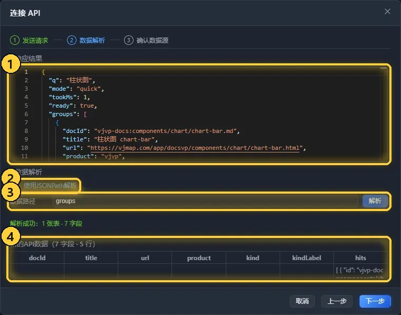Viewport: 401px width, 315px height.
Task: Focus the 数据路径 input containing groups
Action: [x=205, y=201]
